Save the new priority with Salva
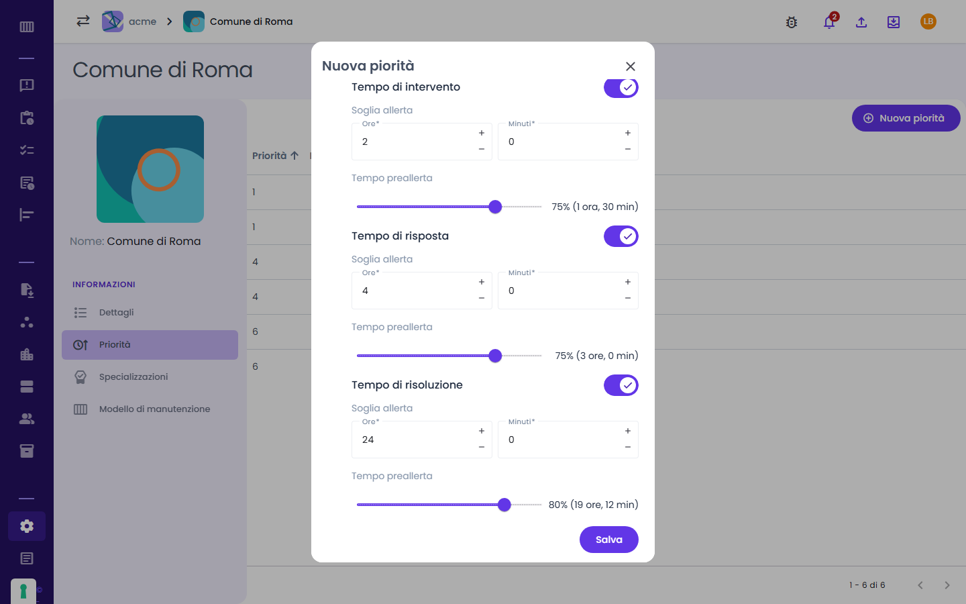 point(609,540)
